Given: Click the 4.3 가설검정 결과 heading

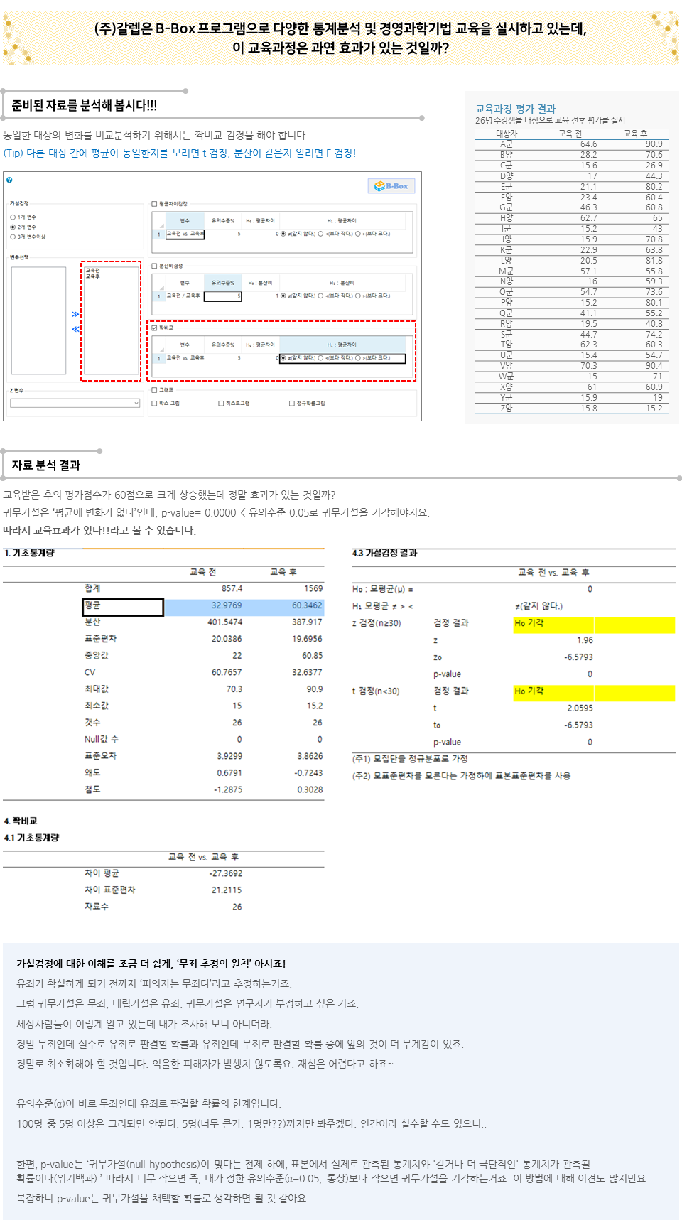Looking at the screenshot, I should pos(384,553).
